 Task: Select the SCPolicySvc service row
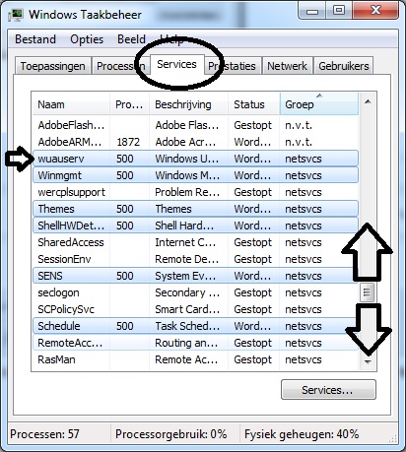[195, 309]
